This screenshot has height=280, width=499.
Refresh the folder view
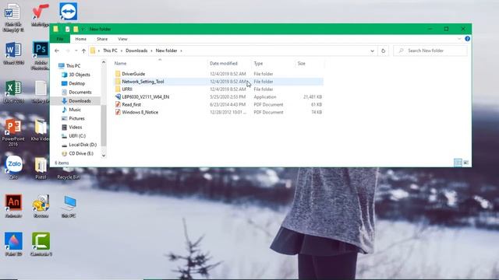pos(383,51)
